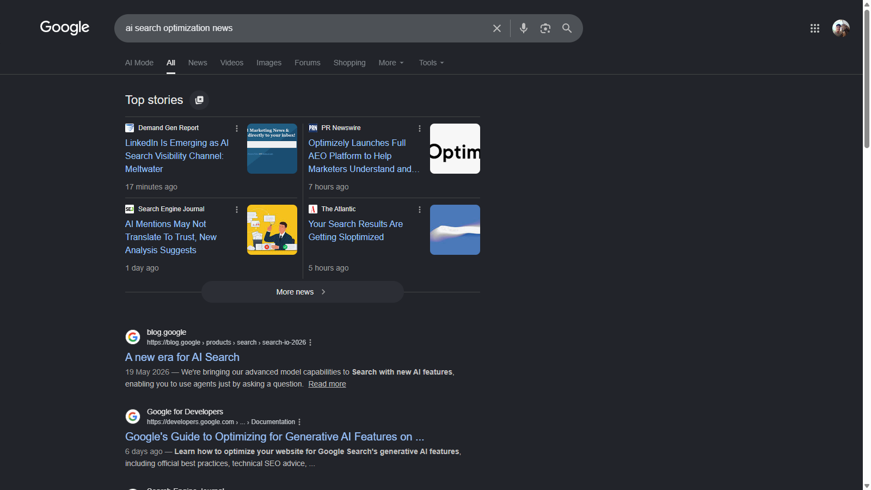The width and height of the screenshot is (871, 490).
Task: Open options for The Atlantic story
Action: click(x=420, y=210)
